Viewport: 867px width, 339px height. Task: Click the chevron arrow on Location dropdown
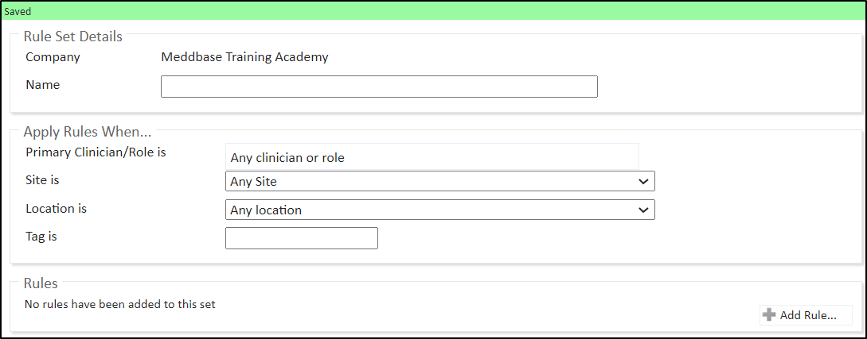tap(643, 210)
